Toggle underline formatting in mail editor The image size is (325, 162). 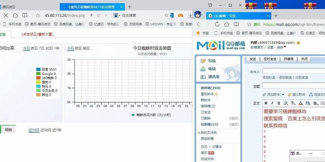(279, 103)
